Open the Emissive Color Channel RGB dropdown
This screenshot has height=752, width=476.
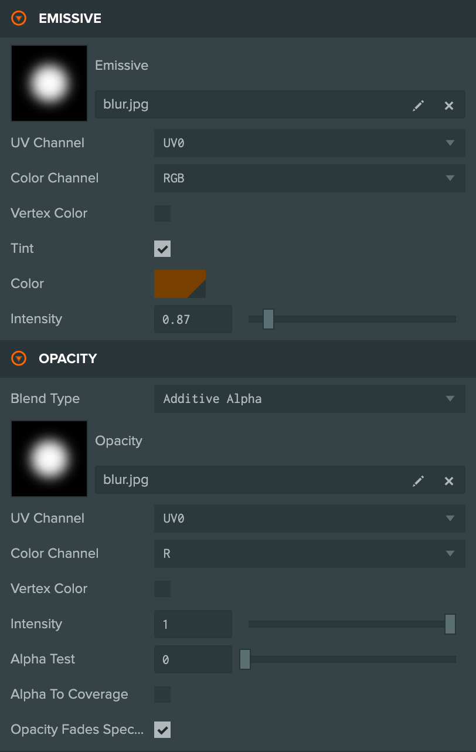click(x=310, y=178)
